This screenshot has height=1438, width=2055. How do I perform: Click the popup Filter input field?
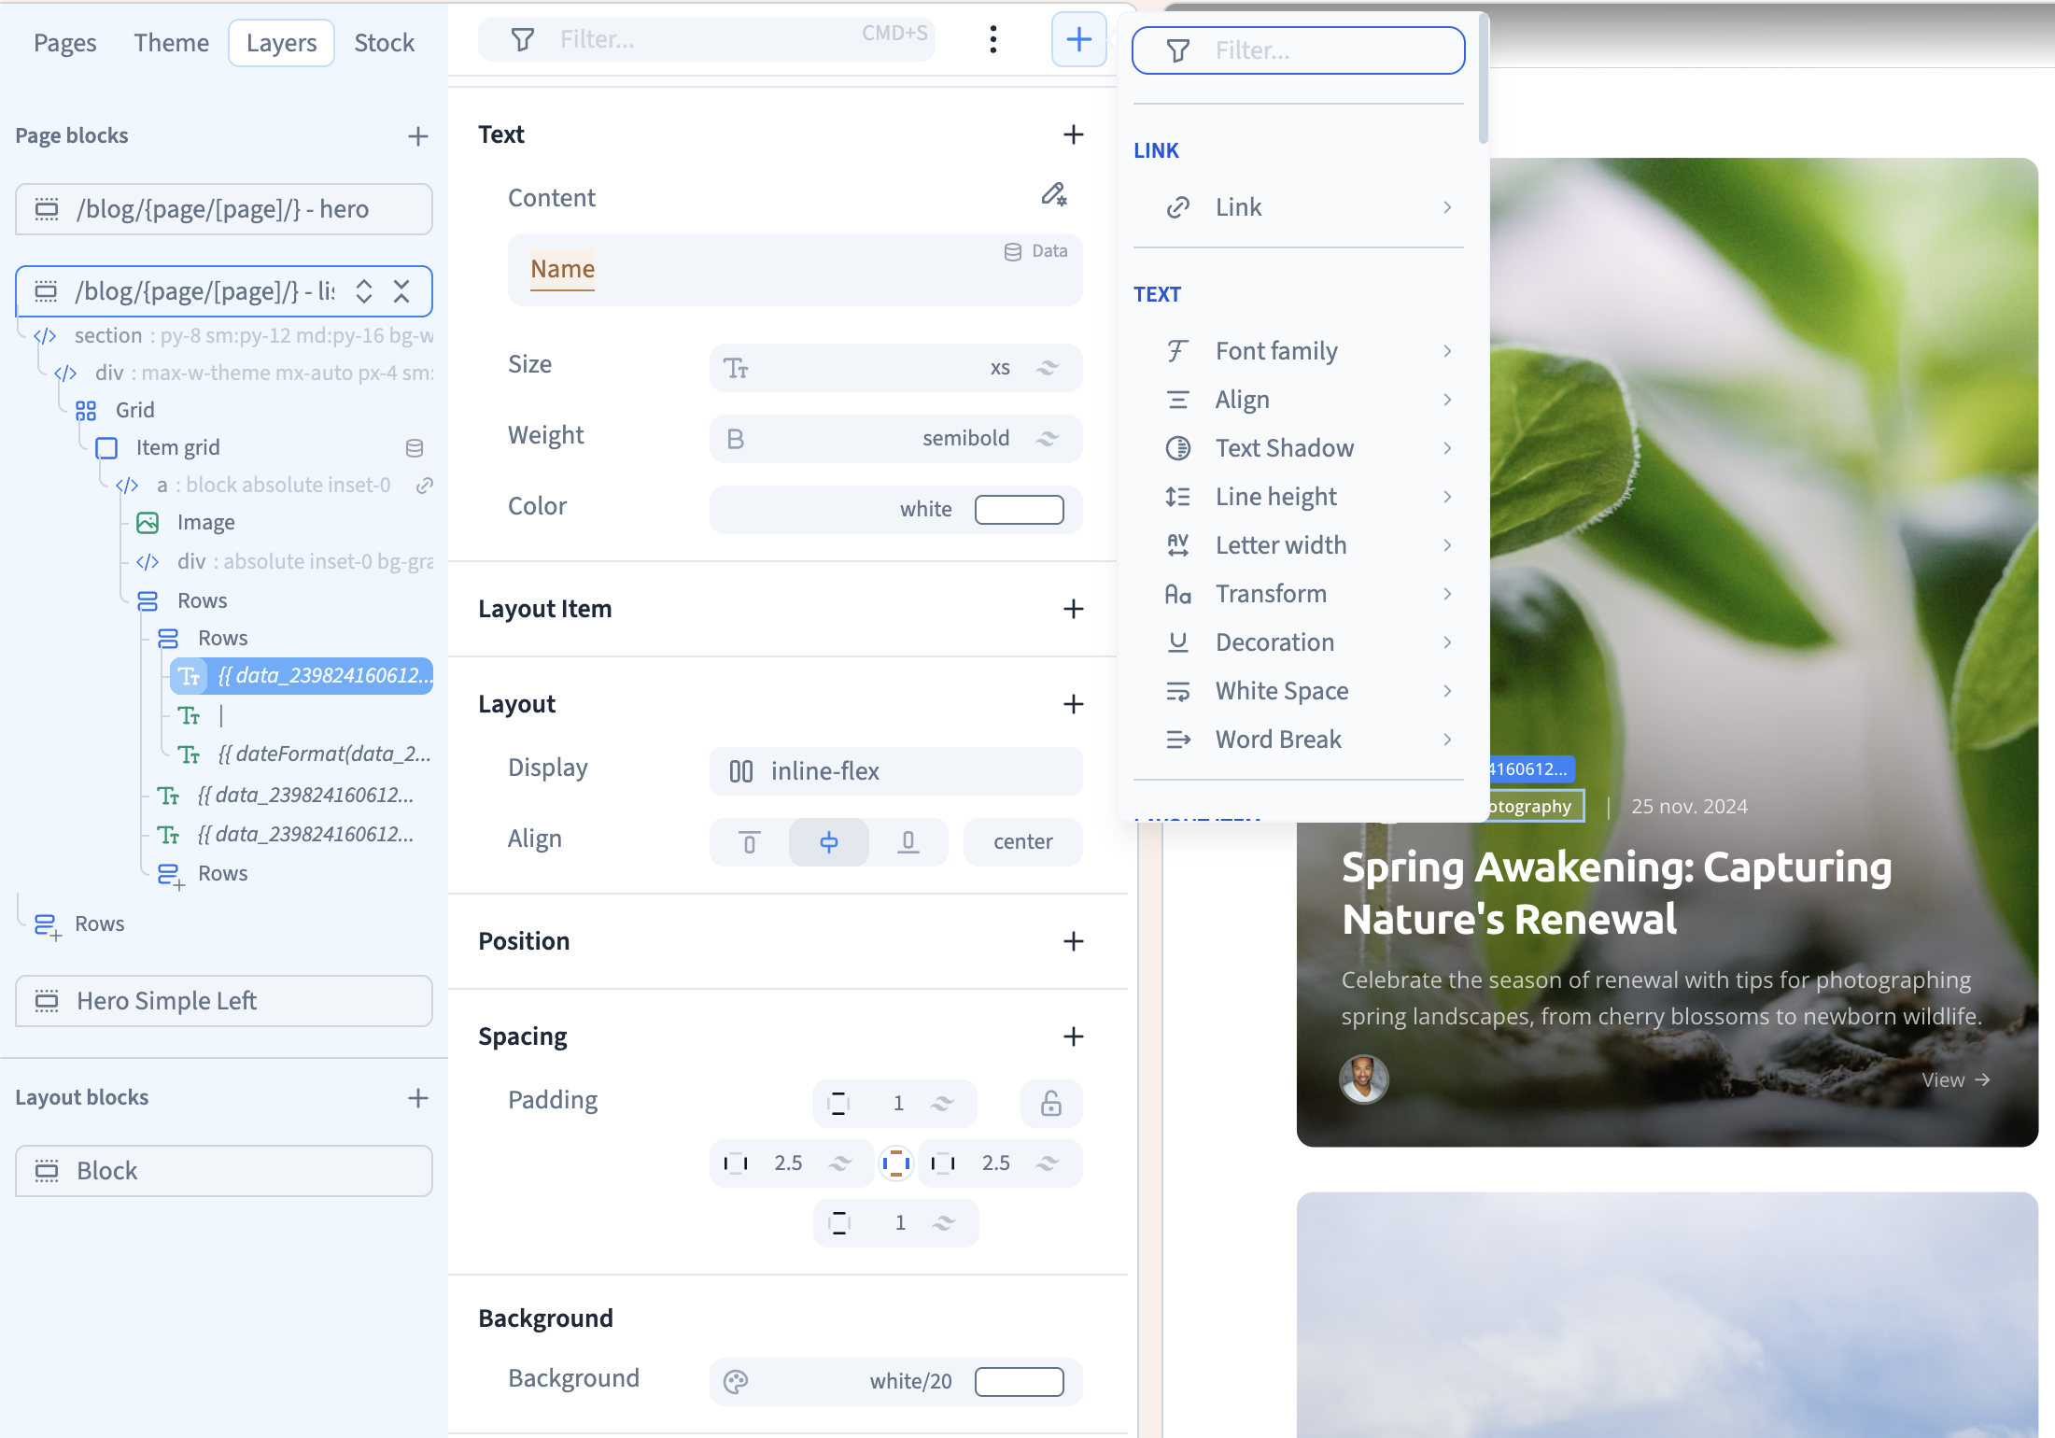pyautogui.click(x=1298, y=50)
